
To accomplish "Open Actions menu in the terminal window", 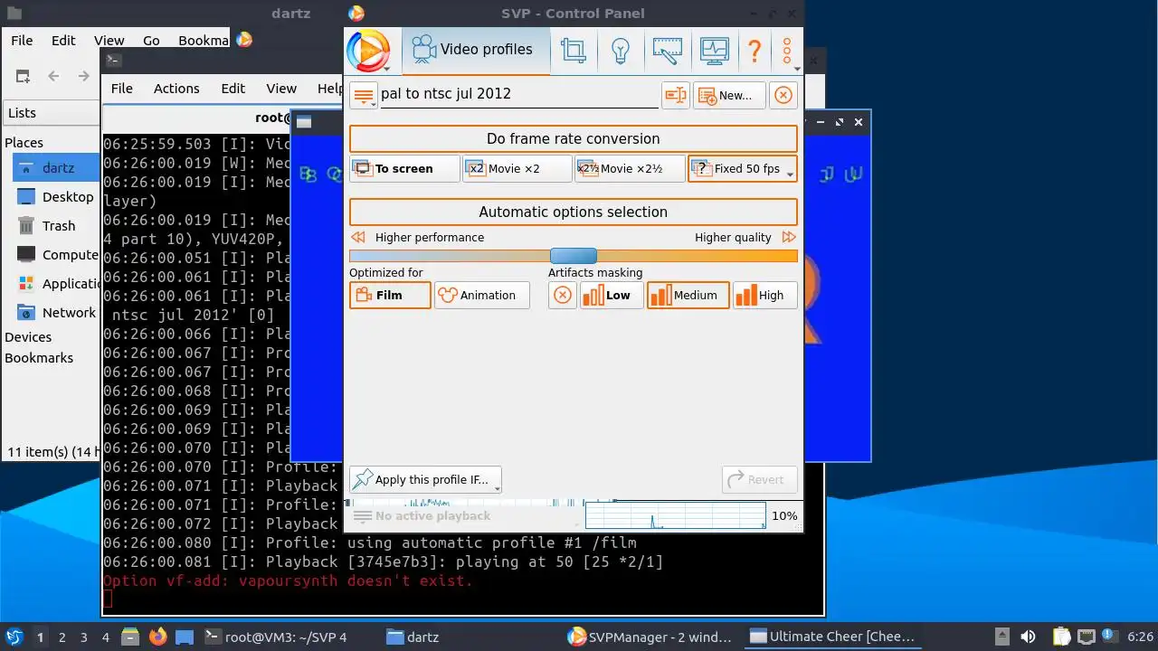I will (x=176, y=88).
